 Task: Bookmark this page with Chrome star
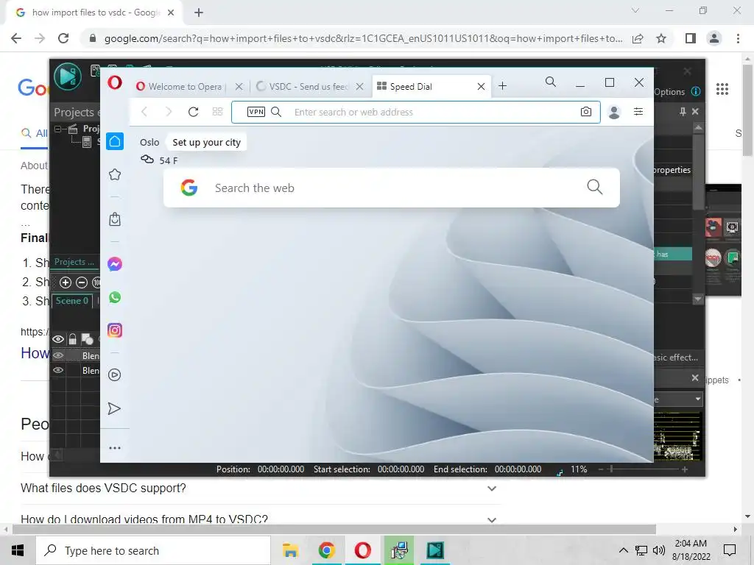pyautogui.click(x=661, y=38)
